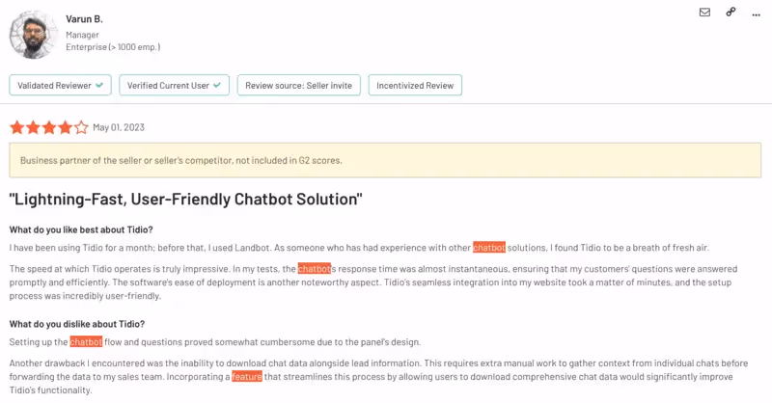Click the Incentivized Review badge
This screenshot has width=772, height=403.
(415, 85)
